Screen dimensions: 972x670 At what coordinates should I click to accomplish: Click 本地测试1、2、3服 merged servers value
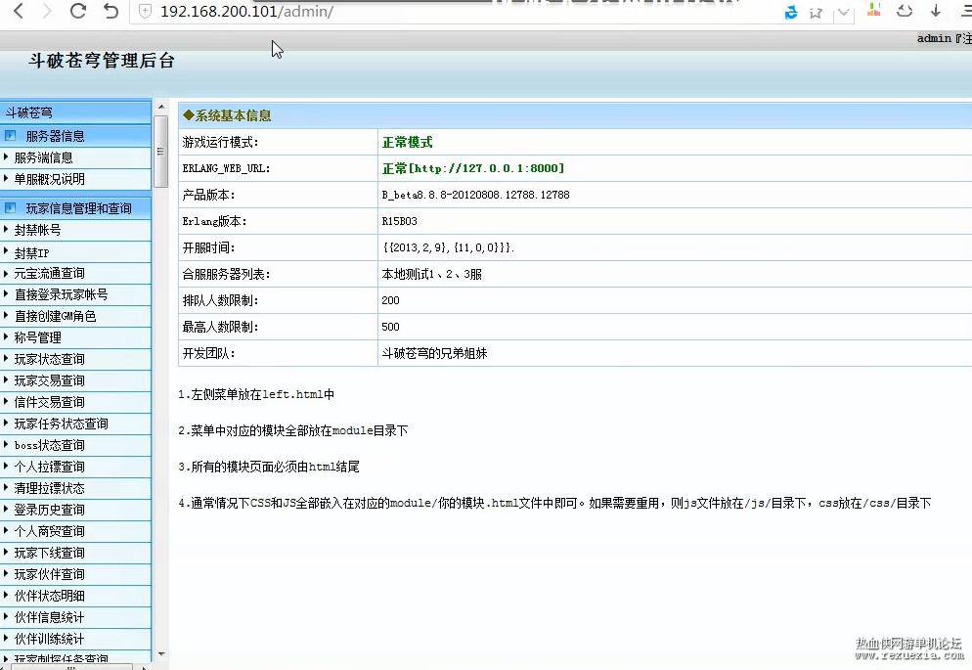point(431,274)
